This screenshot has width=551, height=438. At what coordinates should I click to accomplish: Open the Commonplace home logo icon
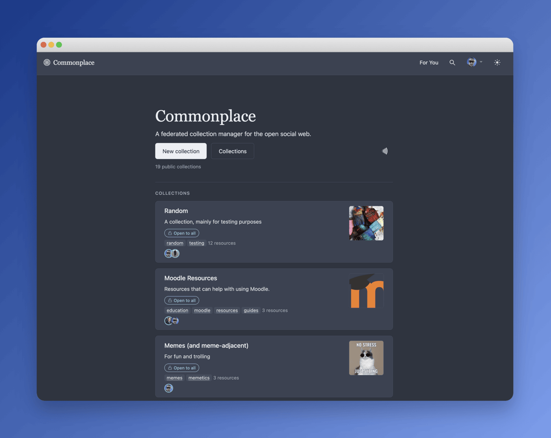[47, 62]
